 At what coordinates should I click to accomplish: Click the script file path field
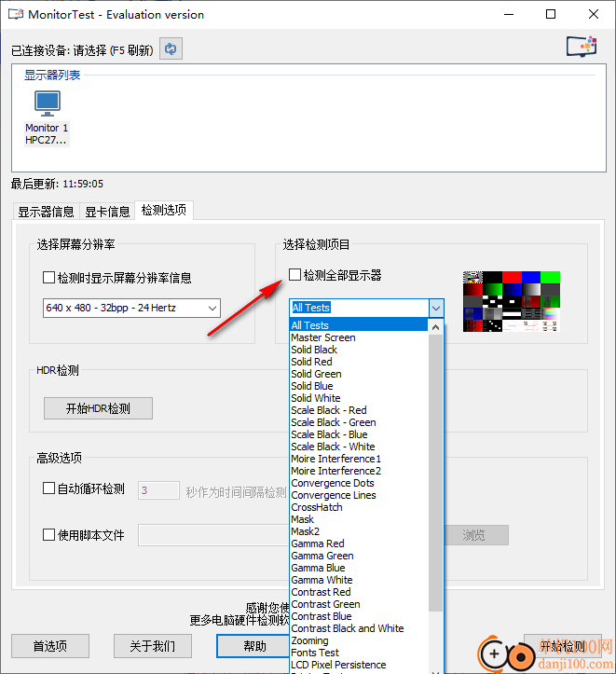213,535
